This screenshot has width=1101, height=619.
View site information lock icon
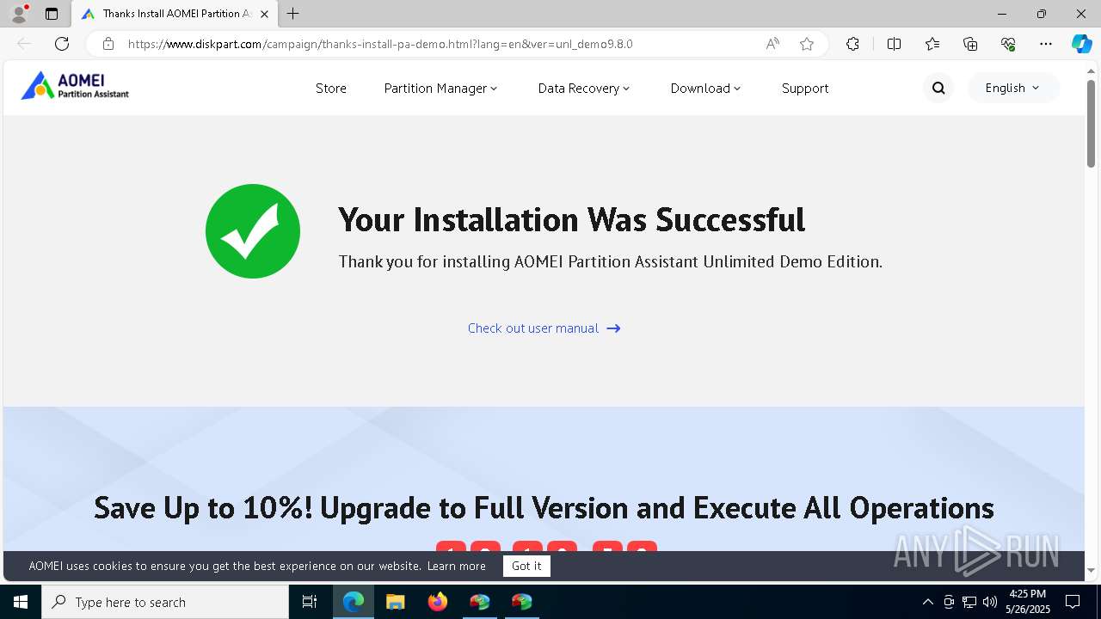click(x=108, y=44)
